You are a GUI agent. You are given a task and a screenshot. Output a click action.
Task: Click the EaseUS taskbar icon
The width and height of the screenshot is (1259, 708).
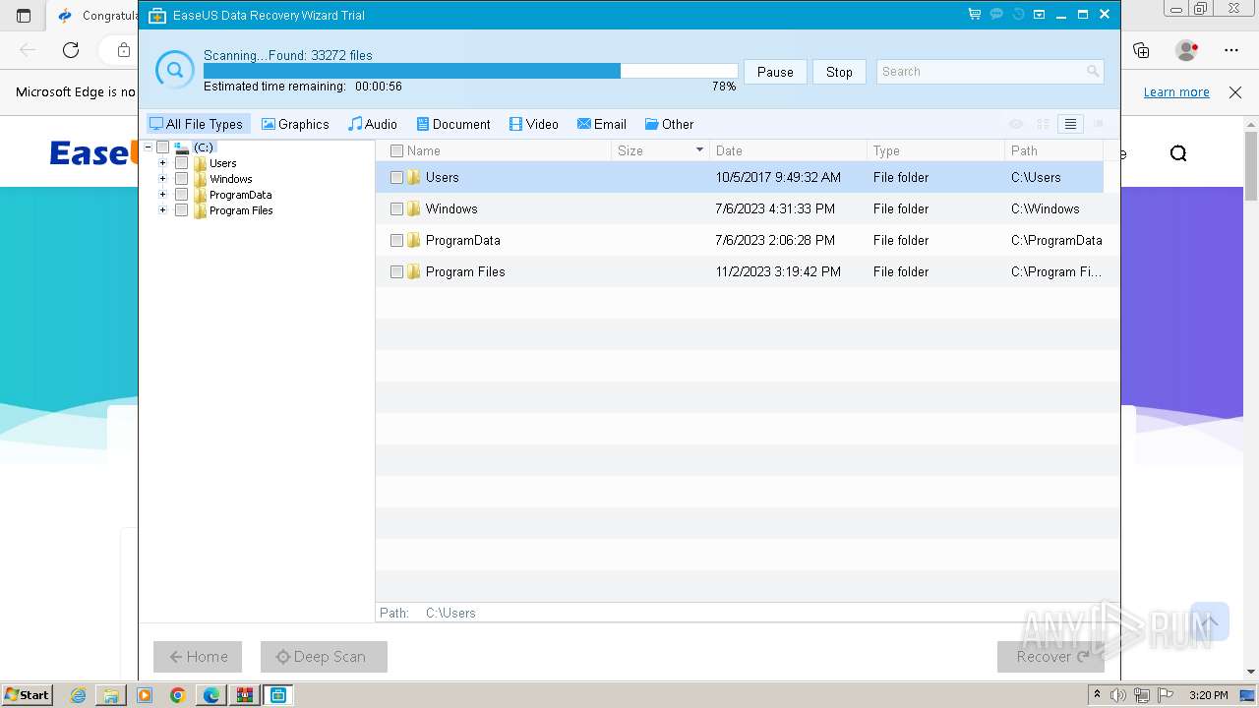coord(278,695)
